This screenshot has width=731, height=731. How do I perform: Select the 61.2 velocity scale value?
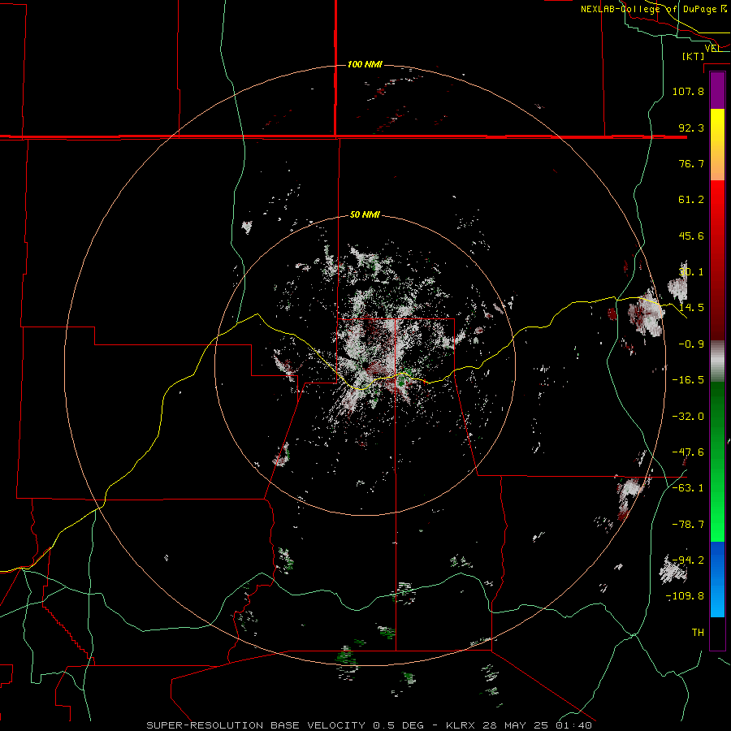tap(691, 200)
